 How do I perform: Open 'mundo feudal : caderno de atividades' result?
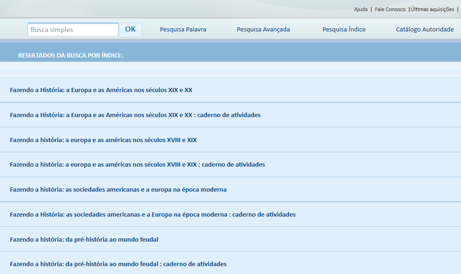point(118,264)
